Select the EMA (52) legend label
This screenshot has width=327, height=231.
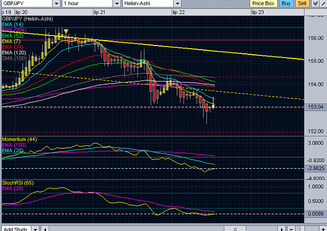coord(13,36)
